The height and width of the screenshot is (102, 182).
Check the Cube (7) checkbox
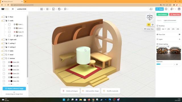pos(9,32)
